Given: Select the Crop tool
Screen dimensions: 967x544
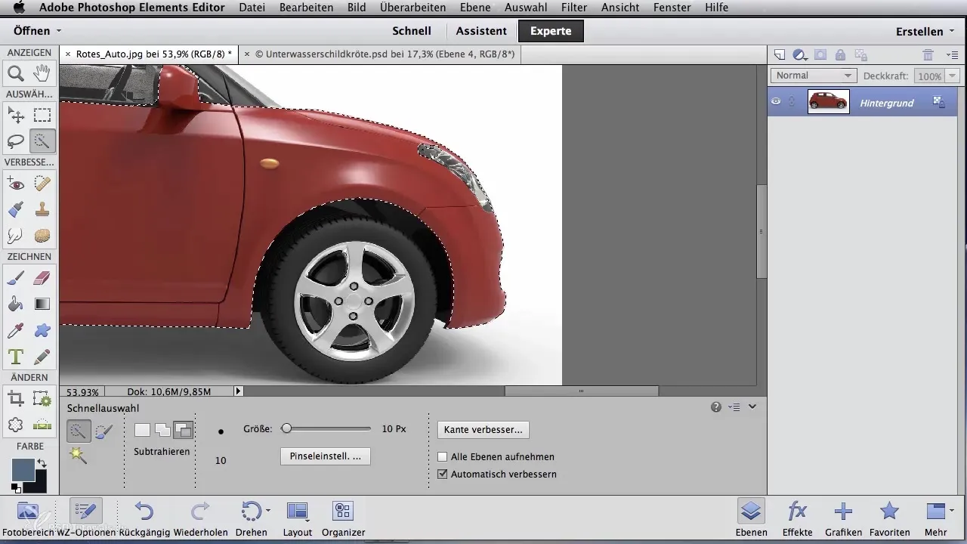Looking at the screenshot, I should point(15,398).
